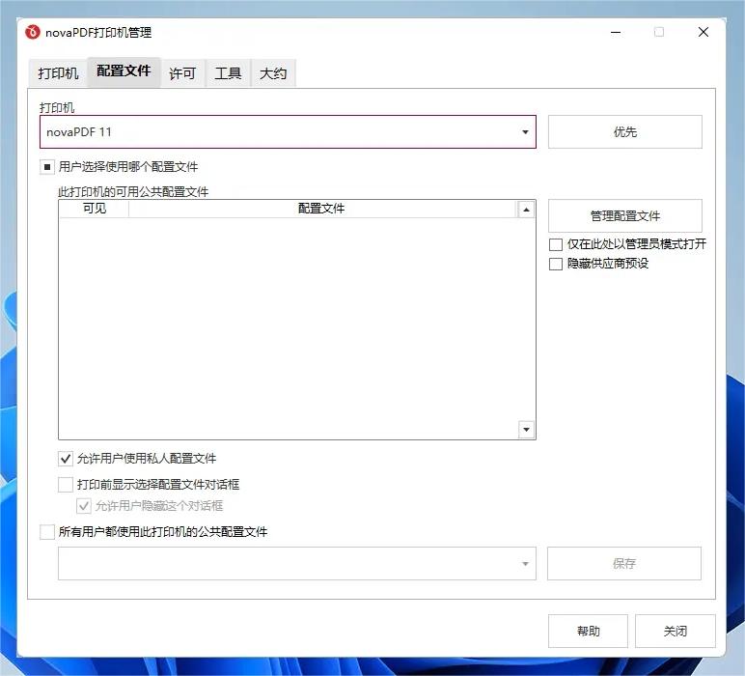Toggle 允许用户隐藏这个对话框 checkbox

[x=84, y=506]
